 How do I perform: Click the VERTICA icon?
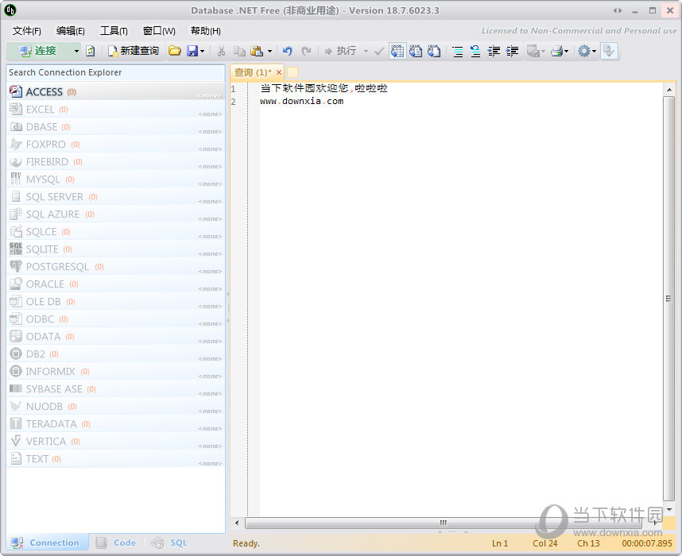click(x=16, y=441)
